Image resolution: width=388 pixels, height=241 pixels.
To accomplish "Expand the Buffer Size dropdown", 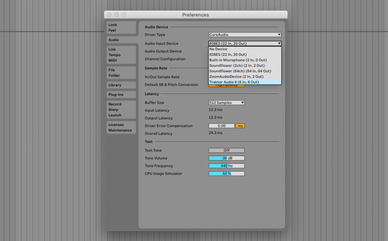I will tap(226, 103).
